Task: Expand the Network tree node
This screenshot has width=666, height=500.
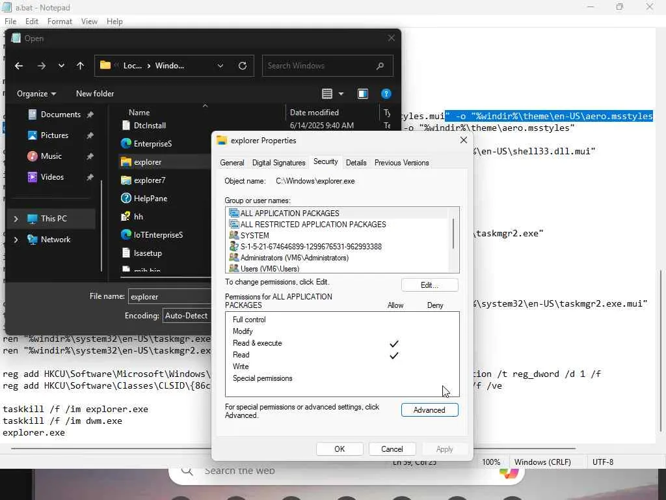Action: (16, 240)
